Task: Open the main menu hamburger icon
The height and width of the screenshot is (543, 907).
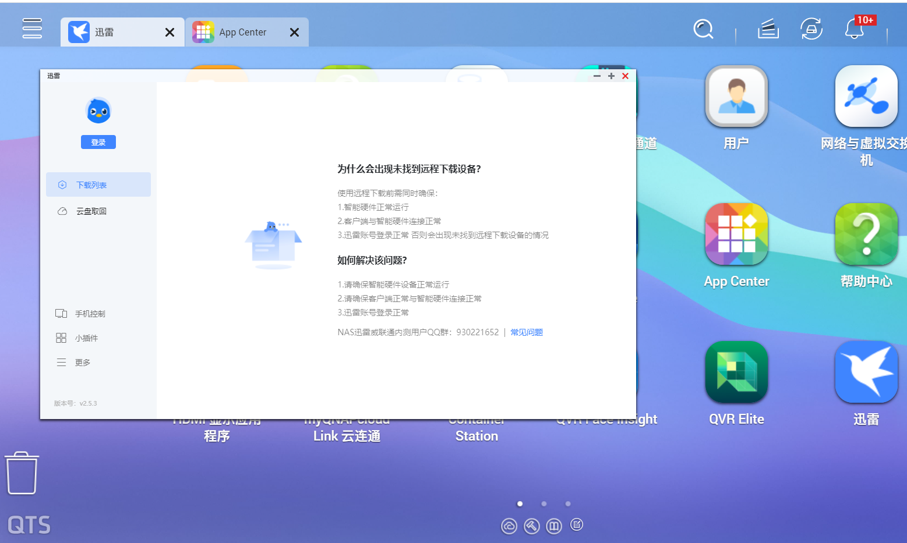Action: (31, 28)
